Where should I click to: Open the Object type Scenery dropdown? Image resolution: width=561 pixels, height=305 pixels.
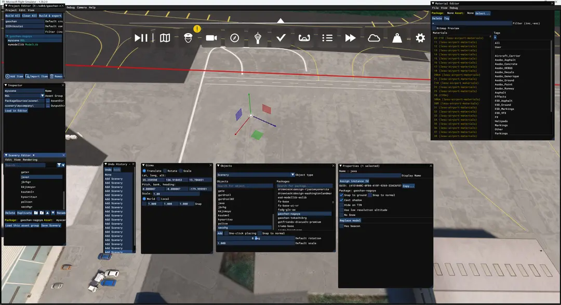[256, 175]
